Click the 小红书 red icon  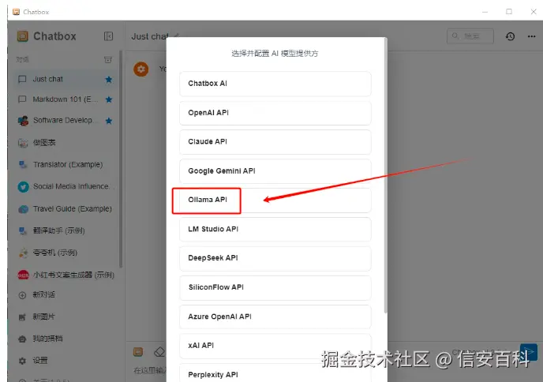click(x=23, y=275)
